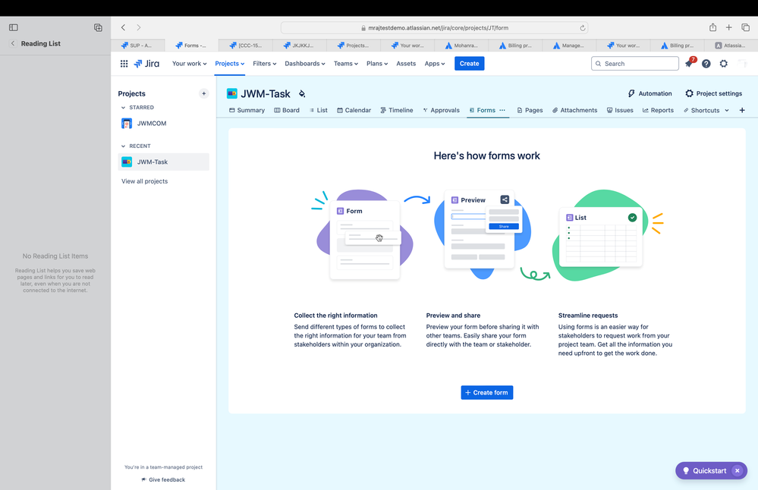758x490 pixels.
Task: Open Automation
Action: point(649,93)
